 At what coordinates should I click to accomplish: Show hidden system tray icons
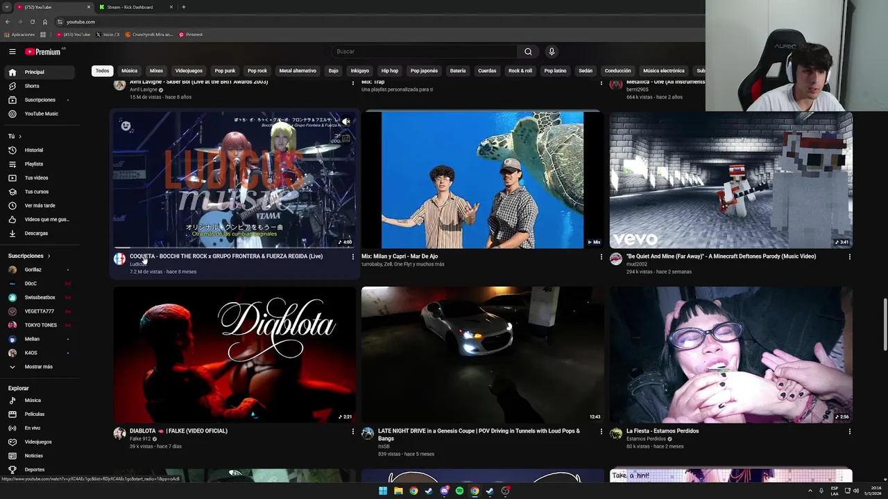pyautogui.click(x=810, y=491)
